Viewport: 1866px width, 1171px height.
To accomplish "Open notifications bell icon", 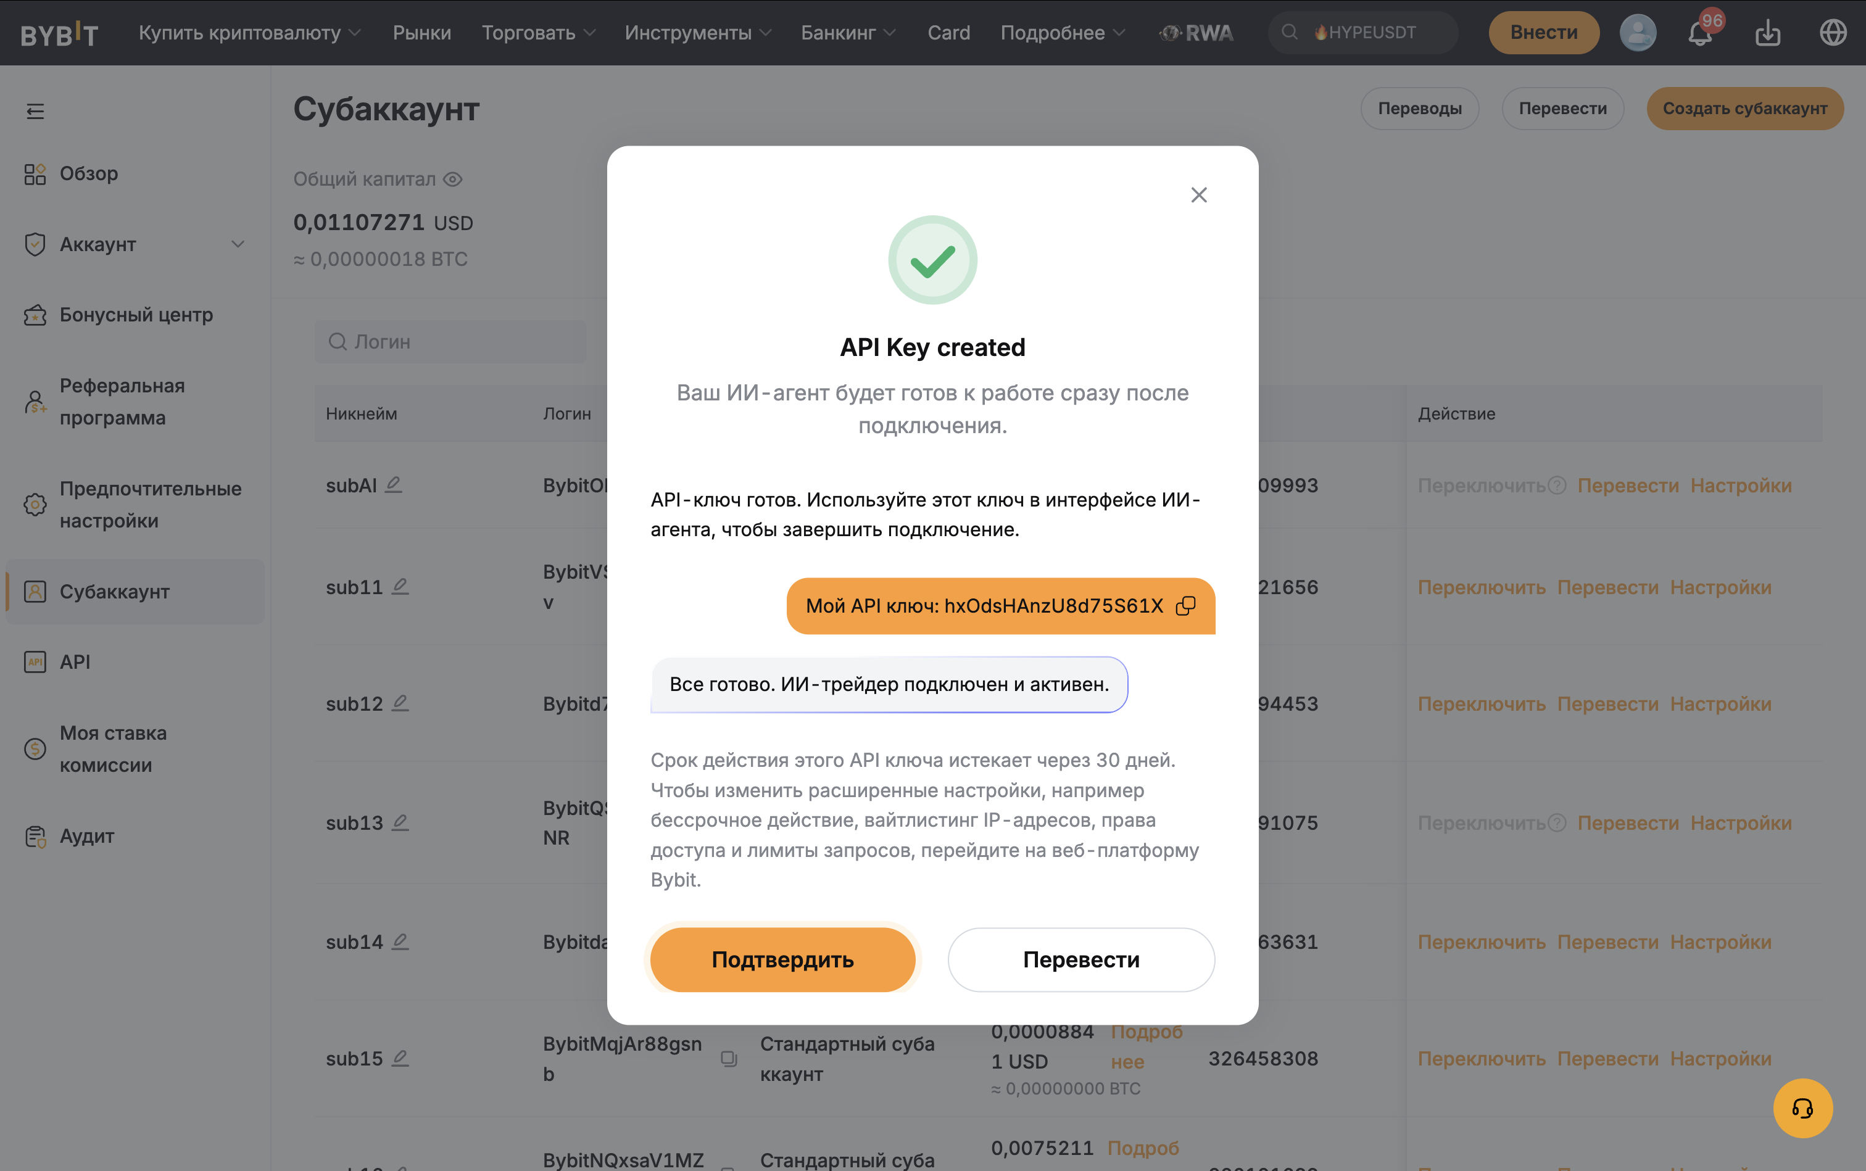I will [1700, 33].
